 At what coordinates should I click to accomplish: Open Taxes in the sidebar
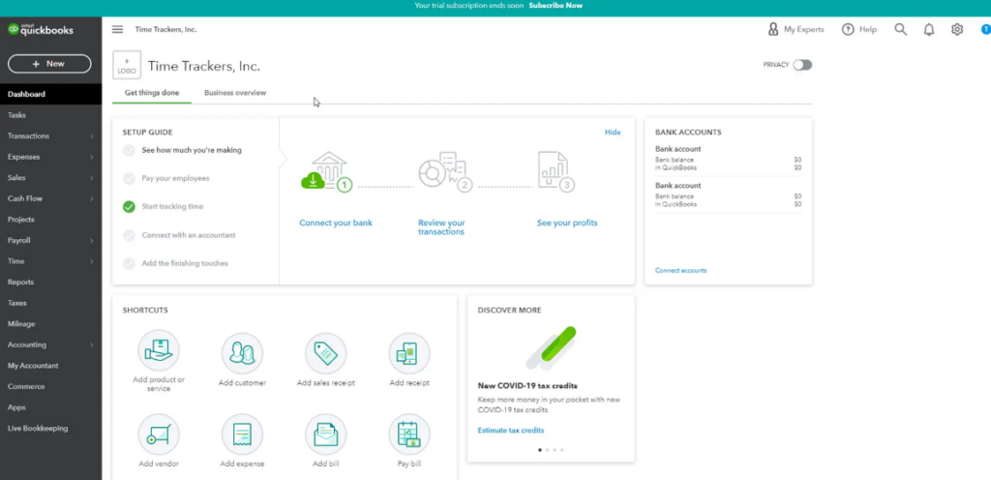coord(50,303)
